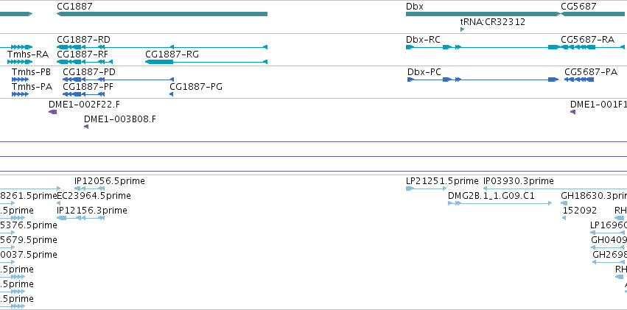Click the CG1887 gene label

click(74, 7)
